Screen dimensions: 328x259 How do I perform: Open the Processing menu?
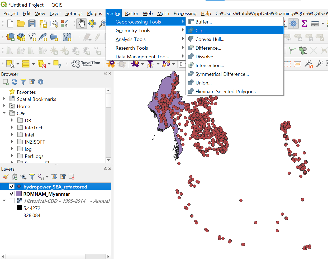[x=185, y=13]
